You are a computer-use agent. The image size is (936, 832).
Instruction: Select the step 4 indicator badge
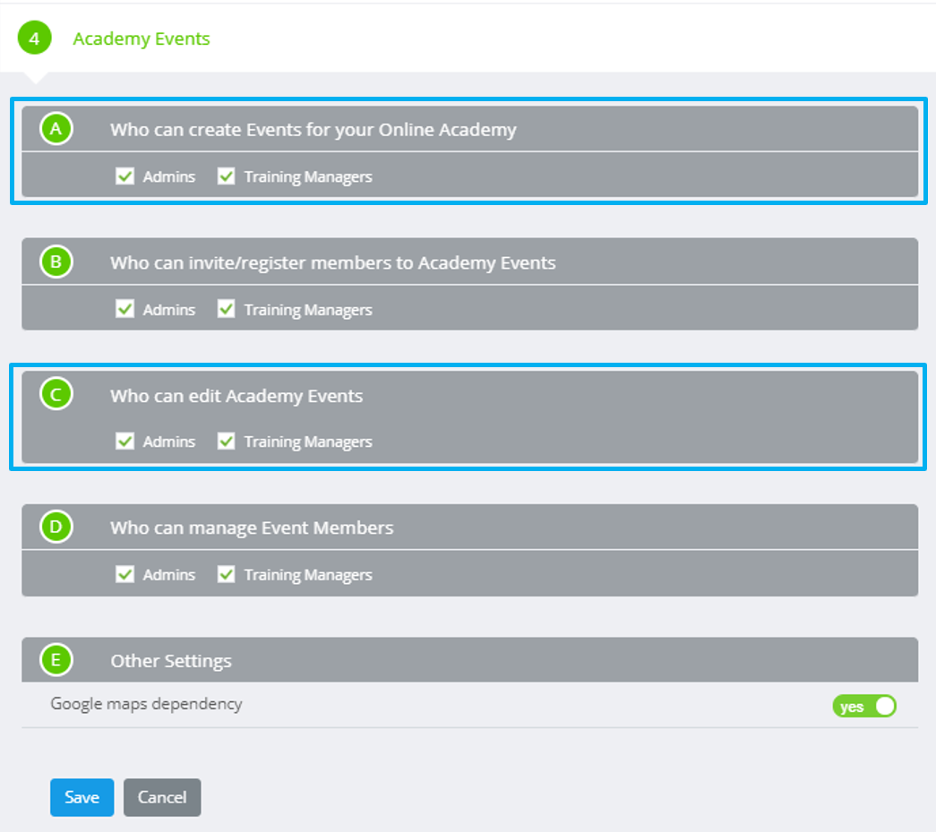click(33, 39)
